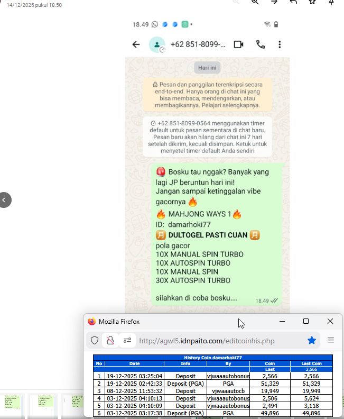Viewport: 344px width, 419px height.
Task: Start a video call with the contact
Action: [239, 44]
